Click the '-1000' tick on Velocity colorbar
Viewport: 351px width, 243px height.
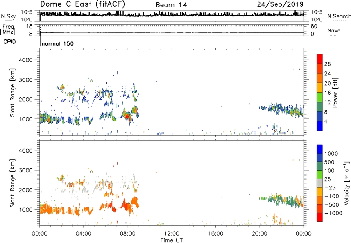pyautogui.click(x=333, y=213)
